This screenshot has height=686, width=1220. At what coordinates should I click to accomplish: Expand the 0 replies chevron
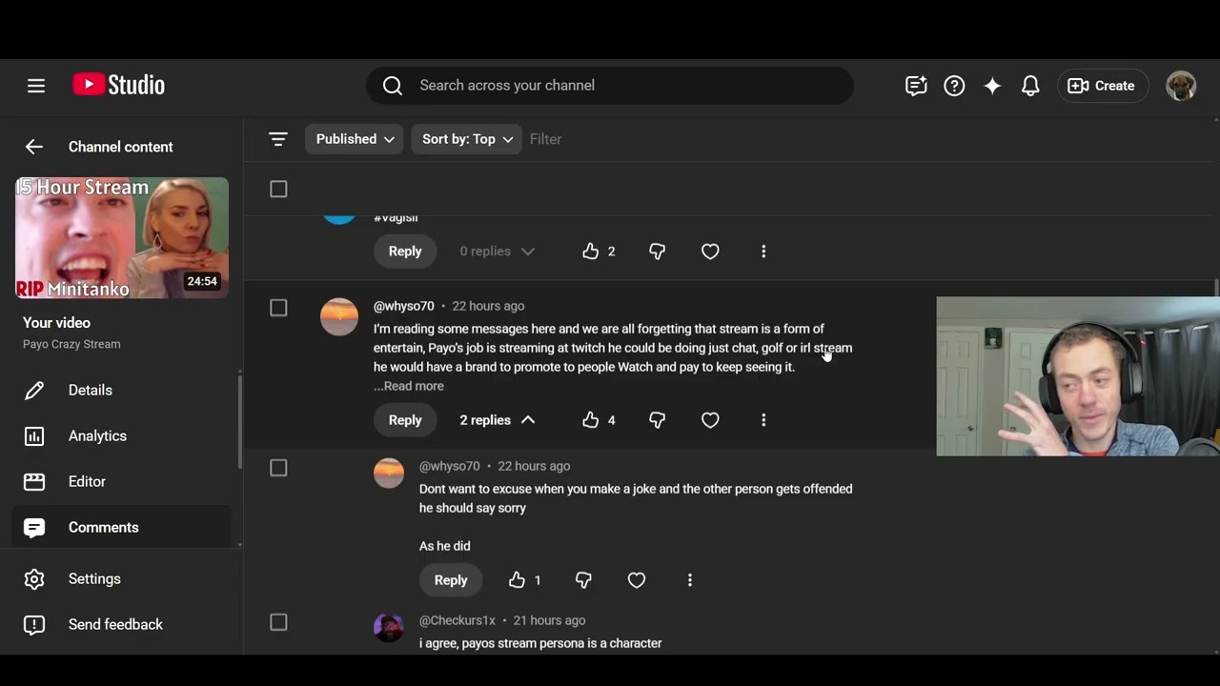click(x=527, y=252)
